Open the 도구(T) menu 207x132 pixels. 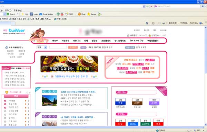pyautogui.click(x=8, y=10)
